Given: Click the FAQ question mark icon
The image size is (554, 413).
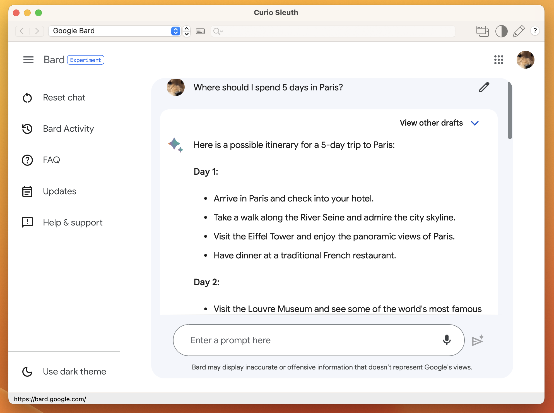Looking at the screenshot, I should click(x=27, y=160).
